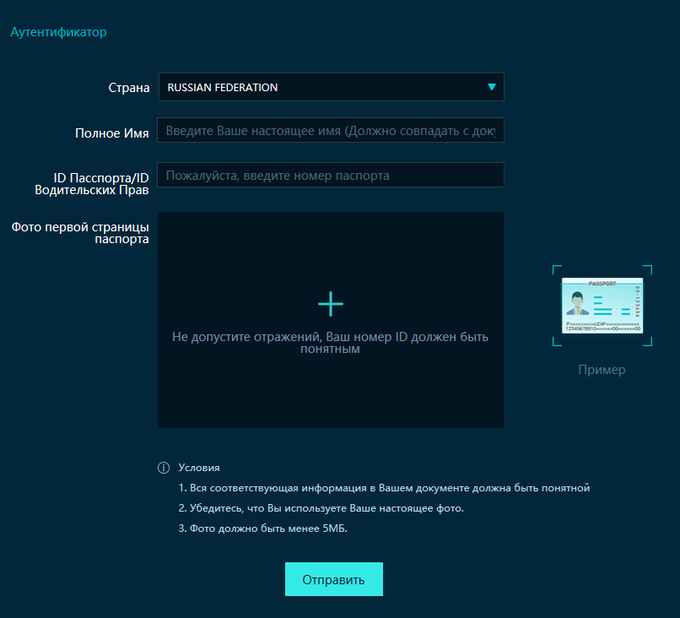Screen dimensions: 680x618
Task: Click the Отправить submit button
Action: coord(334,579)
